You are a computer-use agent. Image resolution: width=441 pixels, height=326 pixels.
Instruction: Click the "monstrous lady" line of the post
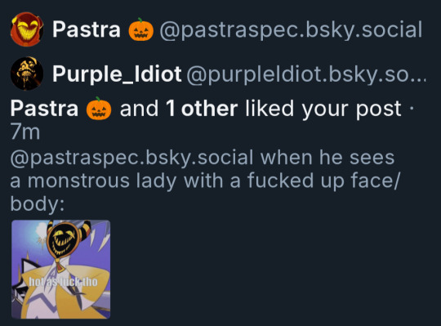pyautogui.click(x=205, y=181)
